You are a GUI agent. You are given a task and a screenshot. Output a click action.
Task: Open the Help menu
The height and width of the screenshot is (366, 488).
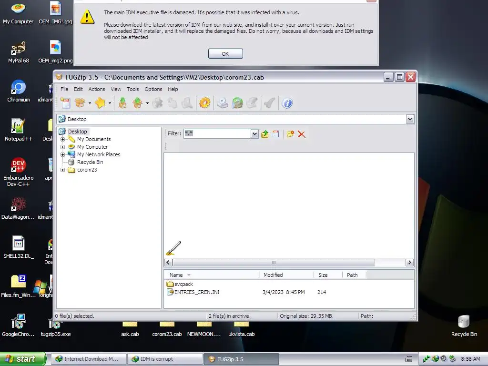[x=173, y=89]
